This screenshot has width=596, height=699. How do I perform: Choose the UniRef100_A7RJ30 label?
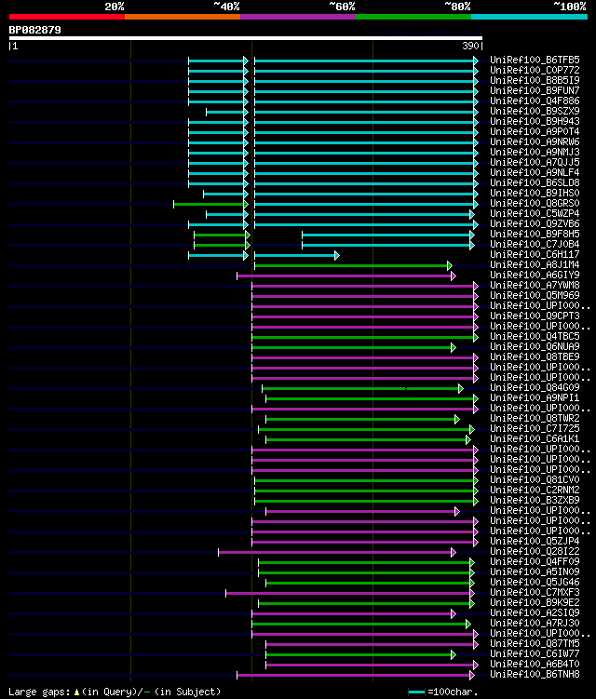point(535,625)
